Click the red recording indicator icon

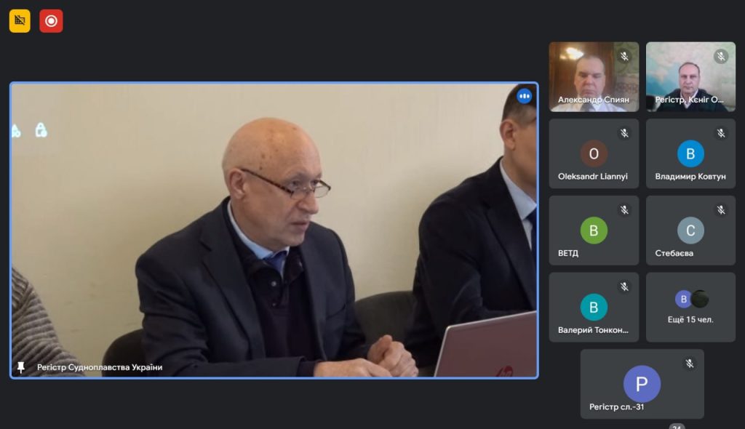[51, 21]
